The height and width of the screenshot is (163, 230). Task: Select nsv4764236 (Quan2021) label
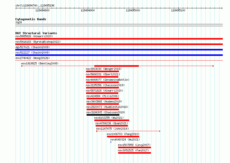click(112, 123)
